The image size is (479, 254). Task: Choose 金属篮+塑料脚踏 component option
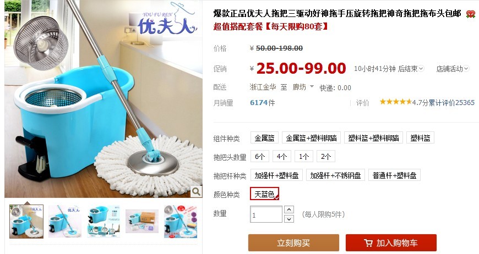(x=311, y=138)
